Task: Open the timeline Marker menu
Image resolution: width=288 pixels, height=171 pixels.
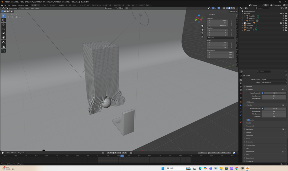Action: tap(13, 153)
